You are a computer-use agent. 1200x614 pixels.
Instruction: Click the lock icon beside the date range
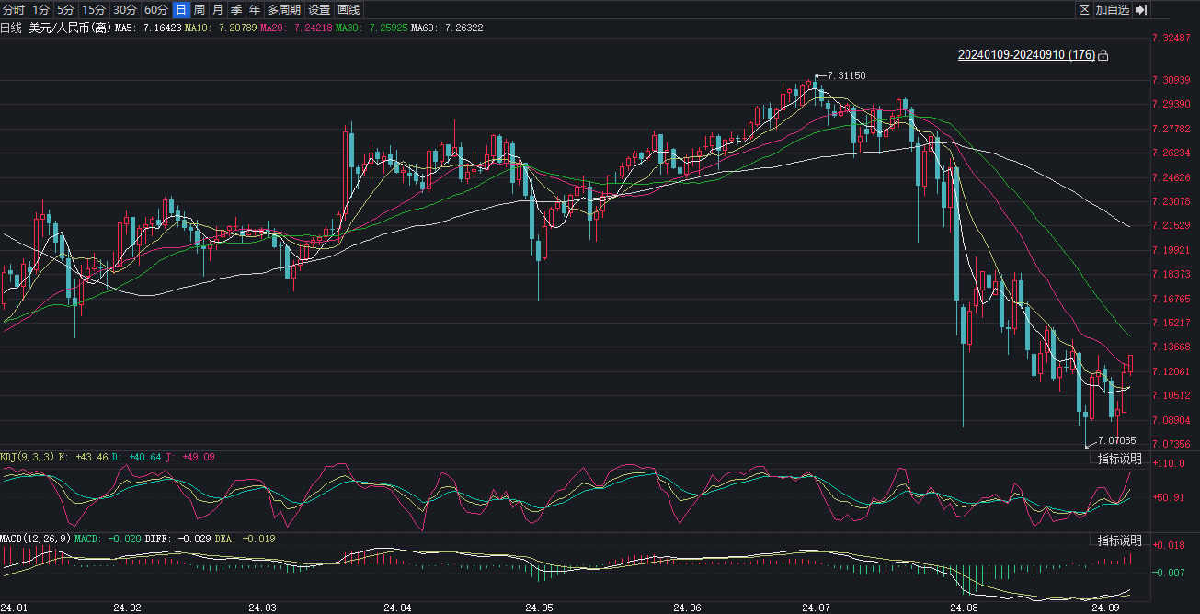[1103, 55]
